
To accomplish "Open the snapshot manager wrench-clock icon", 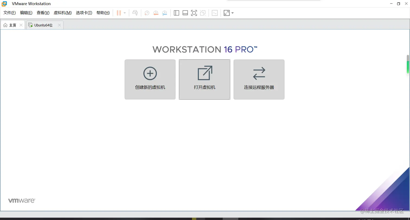I will click(165, 13).
